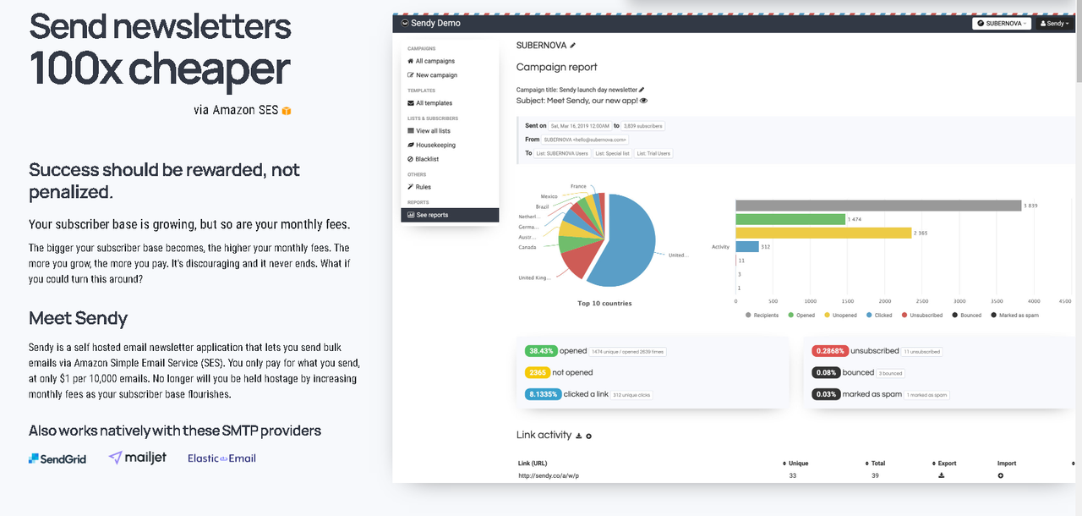Toggle the Marked as spam legend entry
This screenshot has height=516, width=1082.
pyautogui.click(x=1014, y=315)
